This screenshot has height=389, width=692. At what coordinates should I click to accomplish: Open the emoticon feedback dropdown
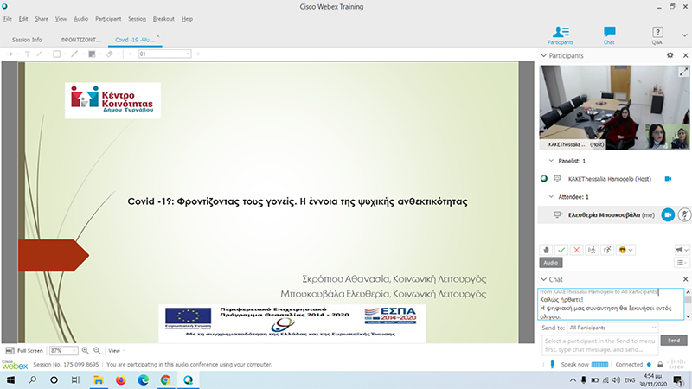[625, 250]
